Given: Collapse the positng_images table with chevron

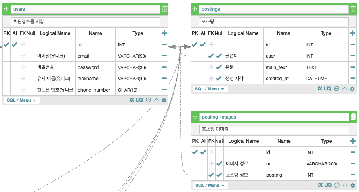Looking at the screenshot, I should pos(345,185).
